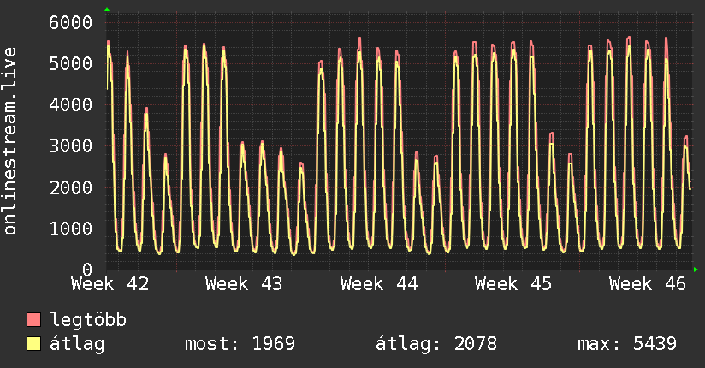Select the 'átlag: 2078' statistic

pos(436,344)
